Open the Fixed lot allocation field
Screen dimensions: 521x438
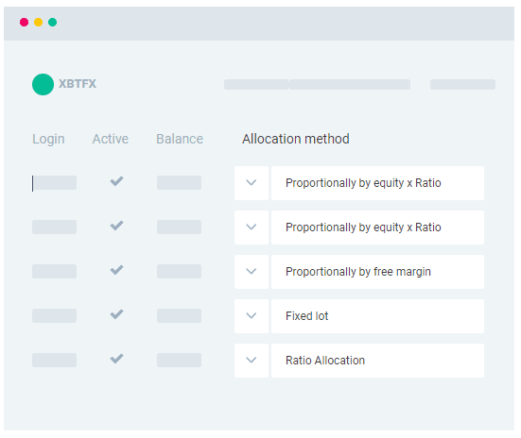click(377, 316)
